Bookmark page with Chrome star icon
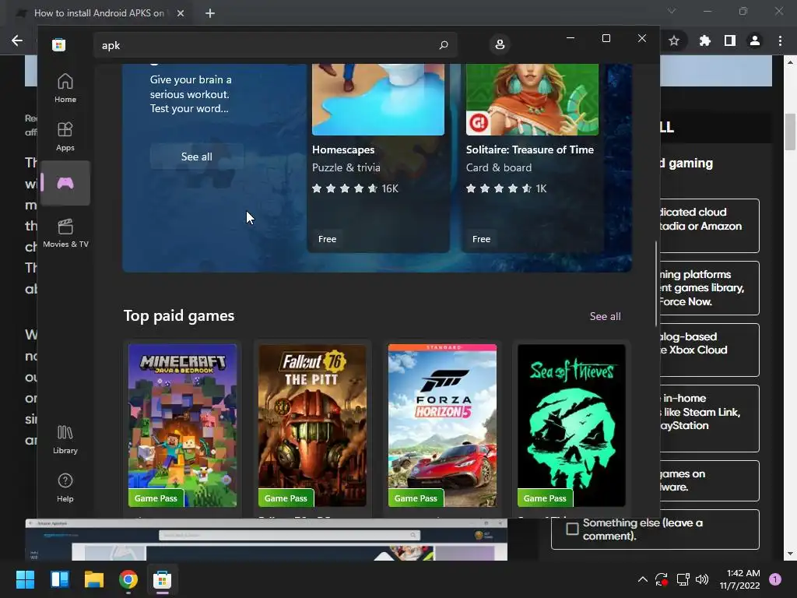This screenshot has width=797, height=598. [674, 40]
